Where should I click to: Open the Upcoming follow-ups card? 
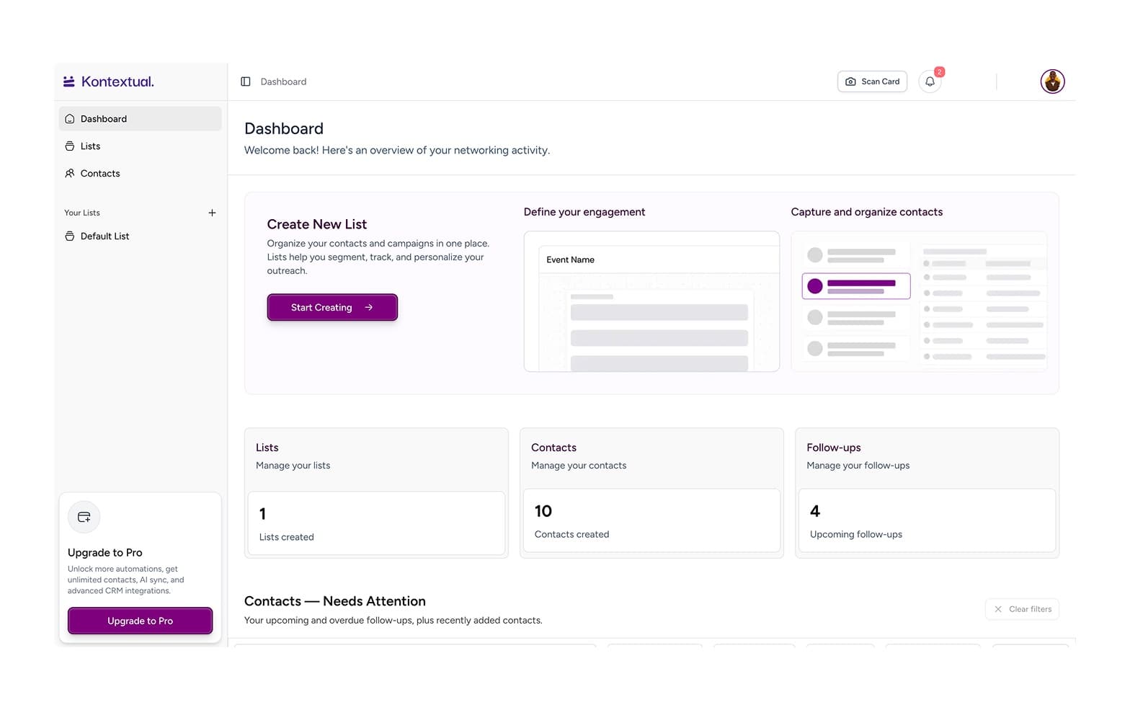click(x=927, y=520)
